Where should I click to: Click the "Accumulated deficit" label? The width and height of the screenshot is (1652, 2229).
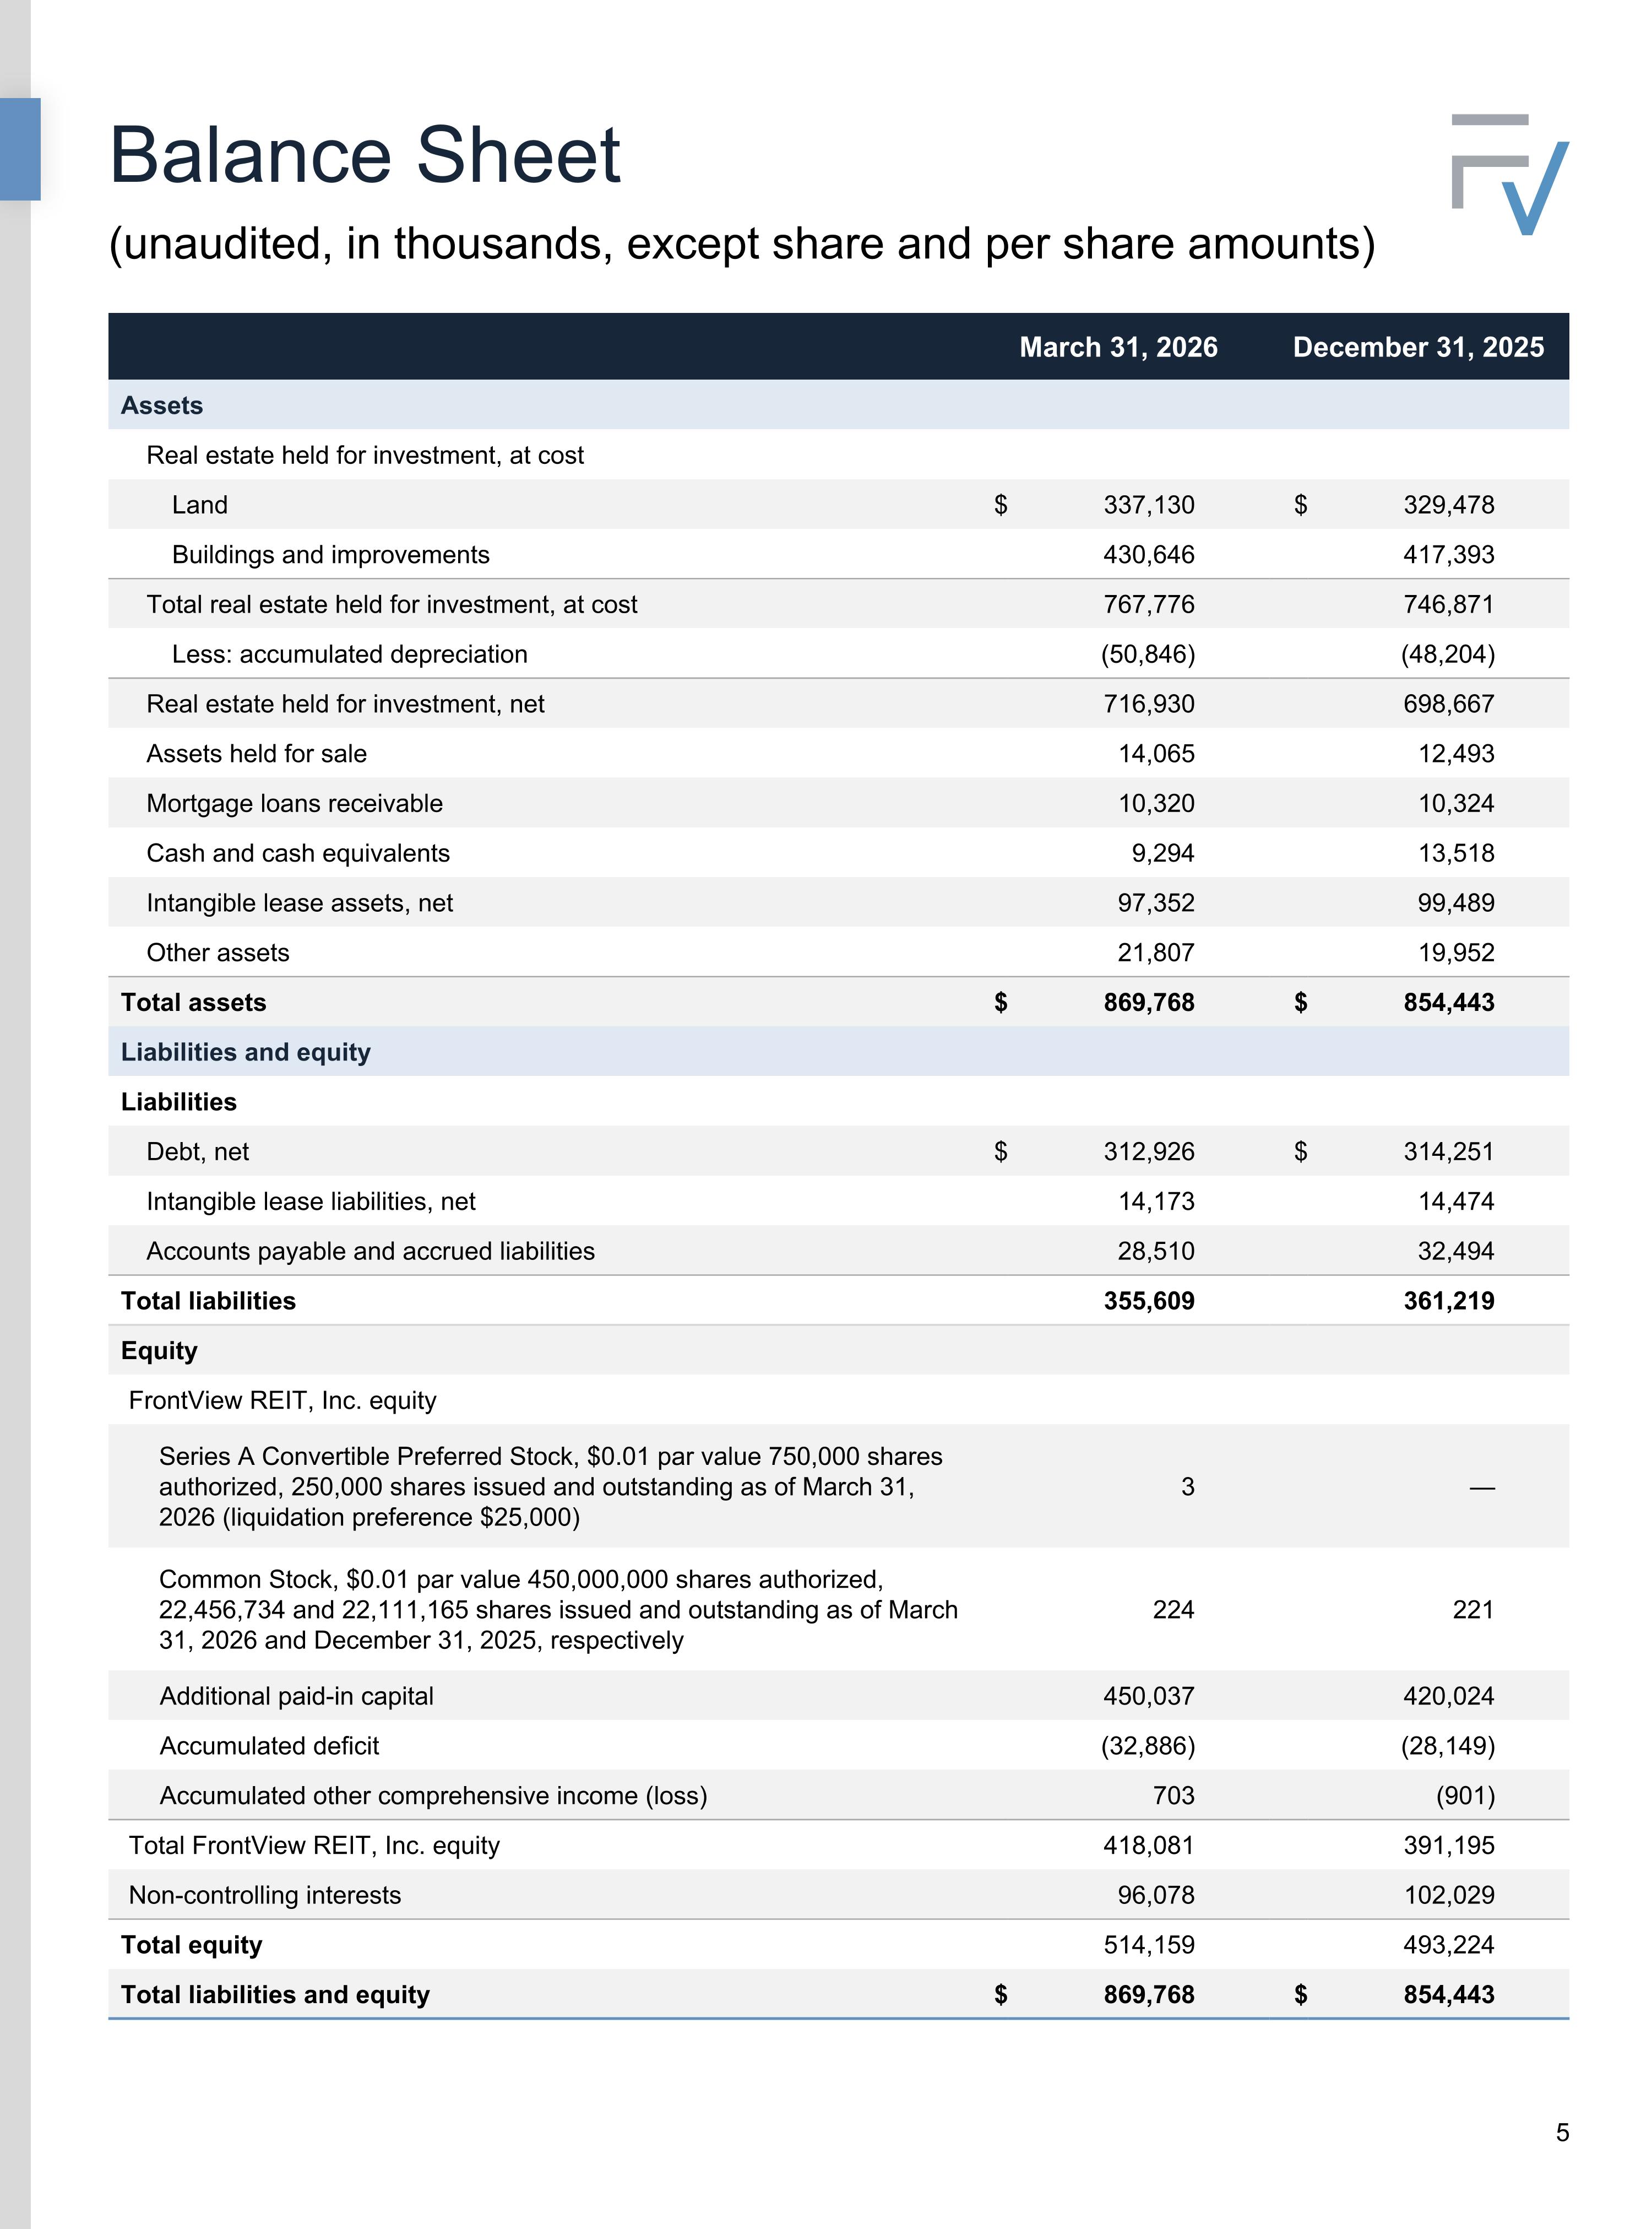pos(269,1746)
